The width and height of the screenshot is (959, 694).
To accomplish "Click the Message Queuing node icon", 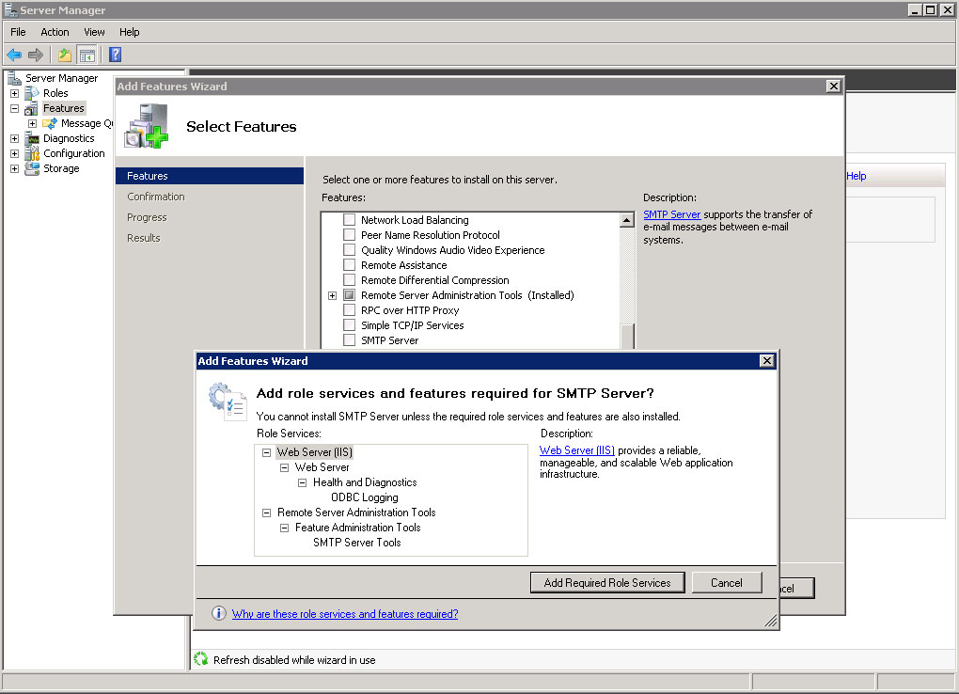I will coord(50,123).
